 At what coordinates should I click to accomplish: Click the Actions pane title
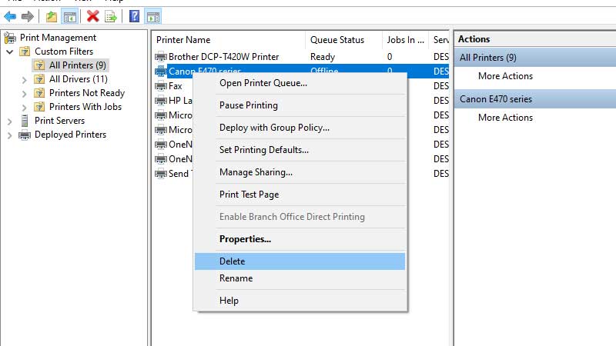tap(474, 39)
